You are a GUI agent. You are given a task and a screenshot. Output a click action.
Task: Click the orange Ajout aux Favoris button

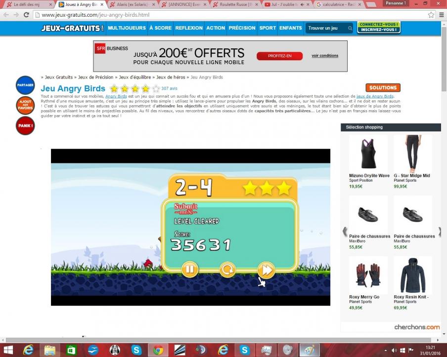point(25,106)
